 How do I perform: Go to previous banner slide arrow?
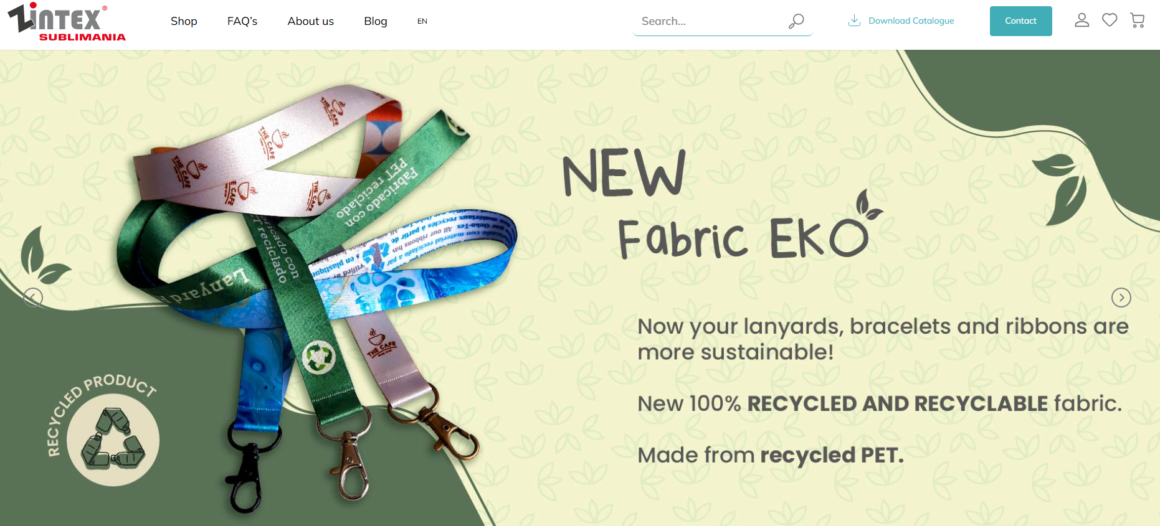(33, 298)
